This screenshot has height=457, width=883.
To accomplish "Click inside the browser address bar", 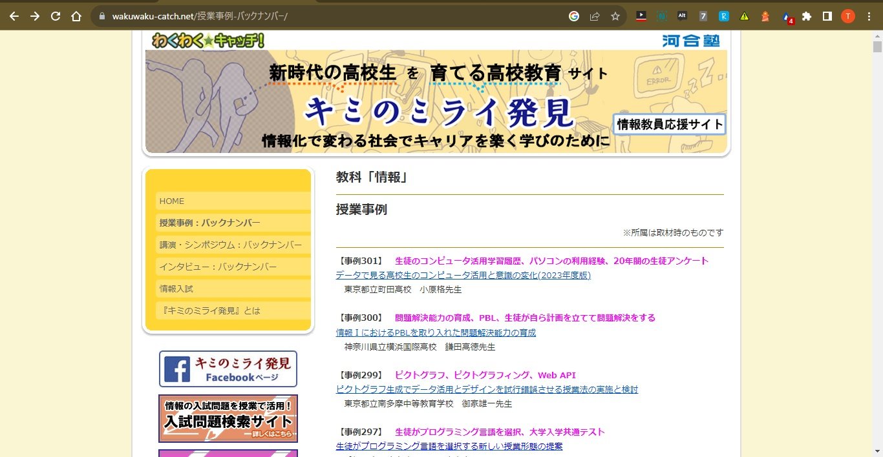I will point(259,15).
